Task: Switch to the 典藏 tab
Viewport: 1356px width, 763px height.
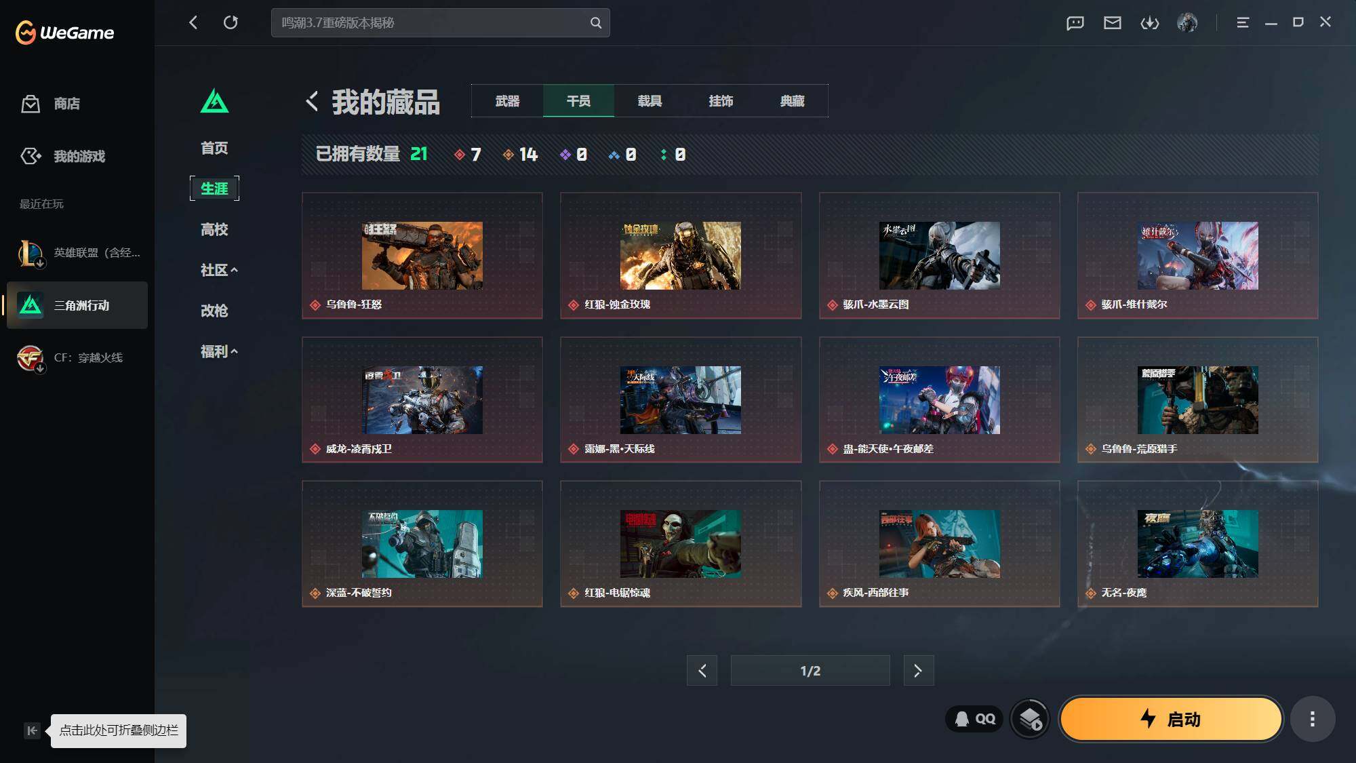Action: coord(792,101)
